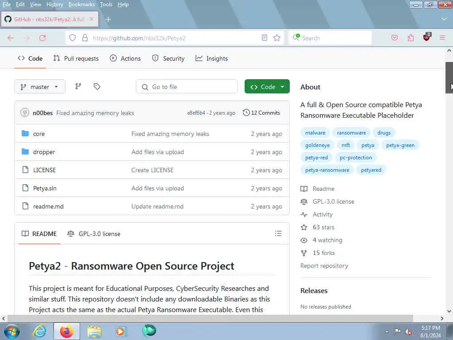Launch Internet Explorer from taskbar
The width and height of the screenshot is (453, 340).
pyautogui.click(x=39, y=331)
